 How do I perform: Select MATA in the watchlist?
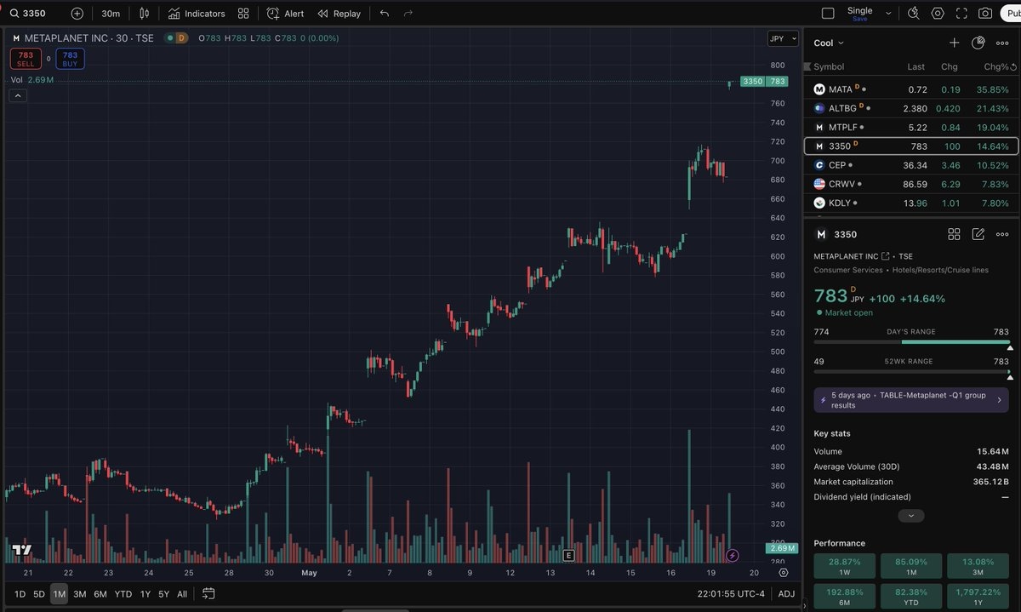[911, 89]
